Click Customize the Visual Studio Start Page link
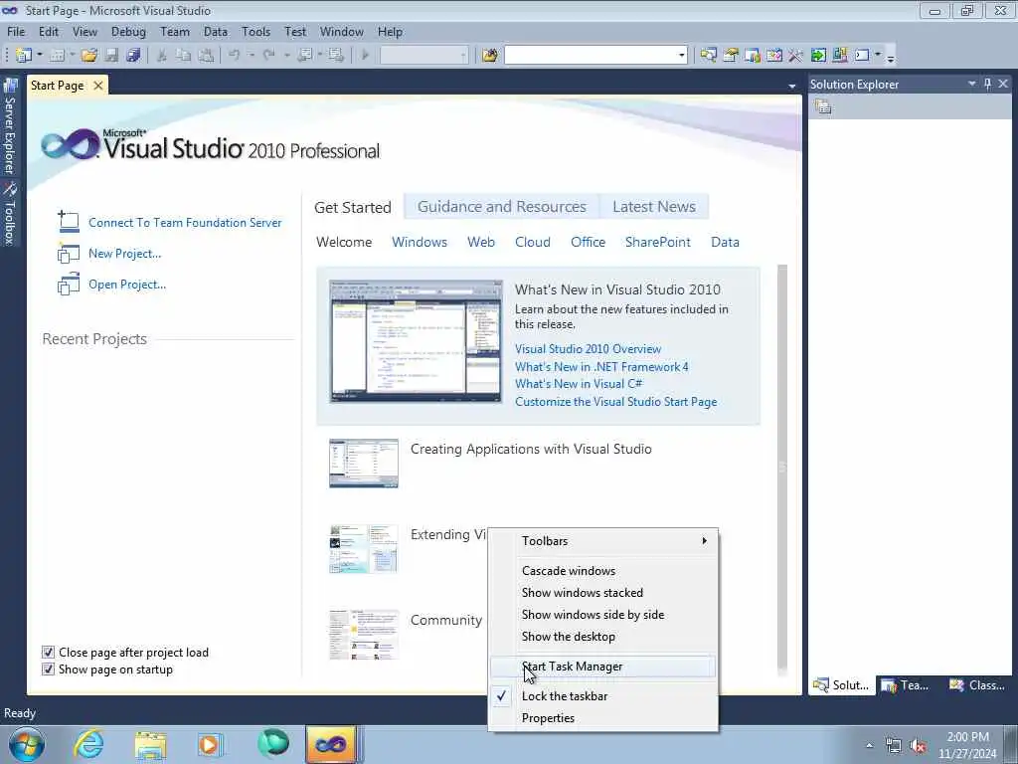The height and width of the screenshot is (764, 1018). (616, 402)
